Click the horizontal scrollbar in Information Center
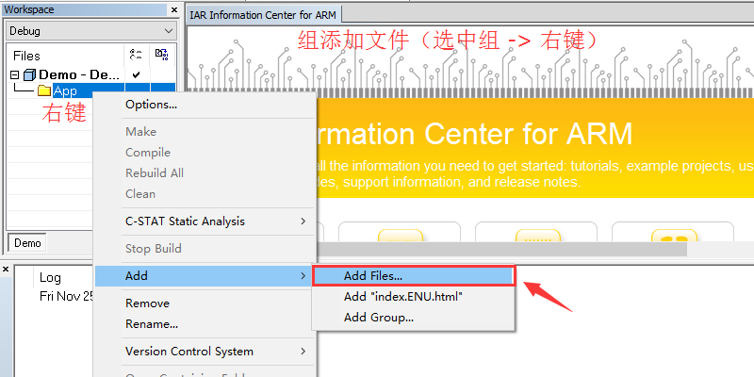Screen dimensions: 754x377 pos(502,249)
